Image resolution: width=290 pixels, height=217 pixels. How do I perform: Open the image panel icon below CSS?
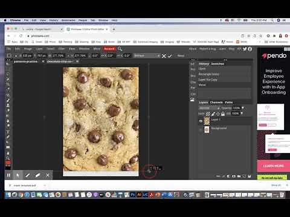193,99
